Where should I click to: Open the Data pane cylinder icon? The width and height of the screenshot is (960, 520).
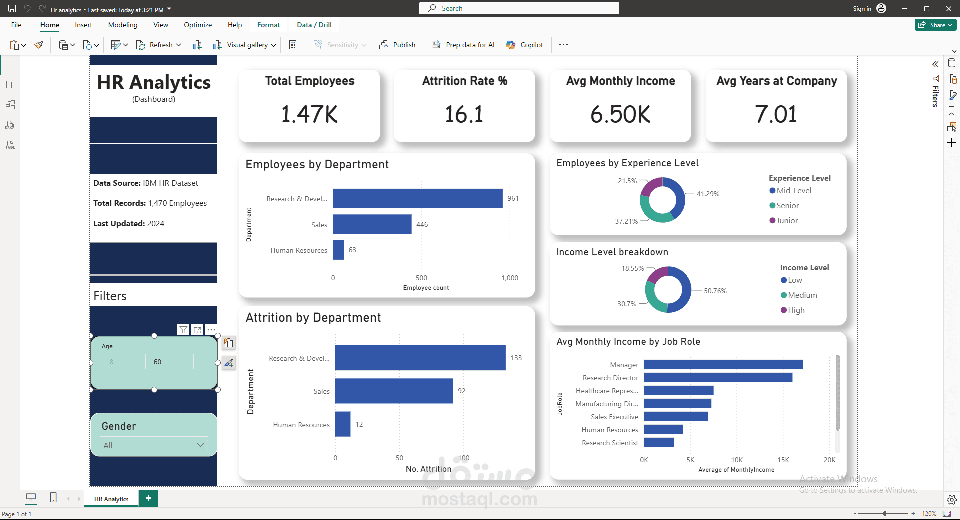point(952,63)
